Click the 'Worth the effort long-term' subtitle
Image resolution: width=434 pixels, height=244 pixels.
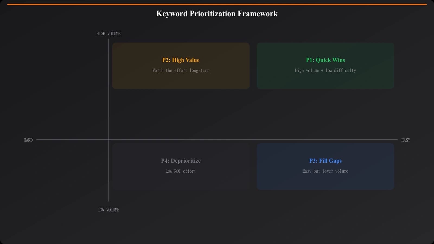181,70
